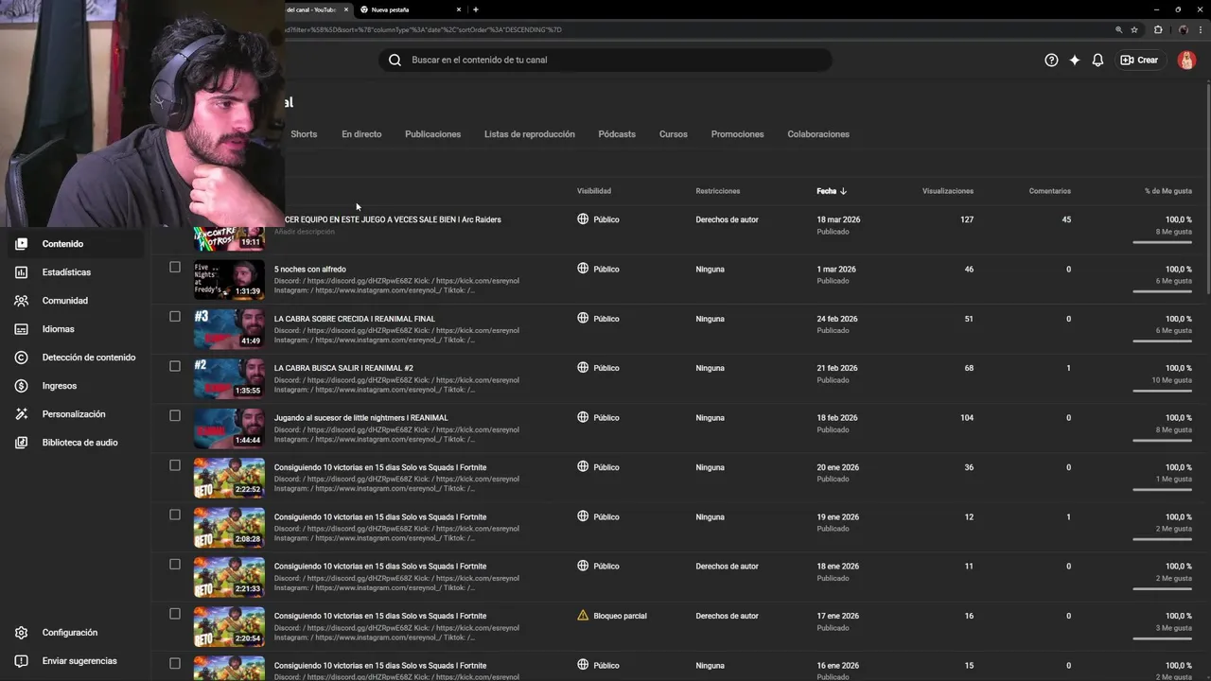Switch to En directo tab

point(361,134)
